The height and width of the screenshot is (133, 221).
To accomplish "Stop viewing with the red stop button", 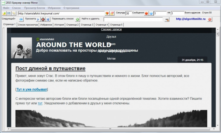I will pyautogui.click(x=43, y=19).
